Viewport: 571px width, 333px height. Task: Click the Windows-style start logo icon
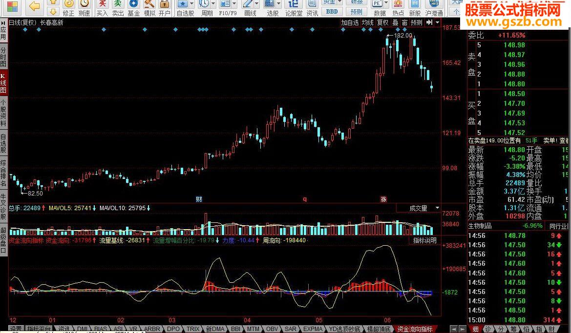[12, 7]
